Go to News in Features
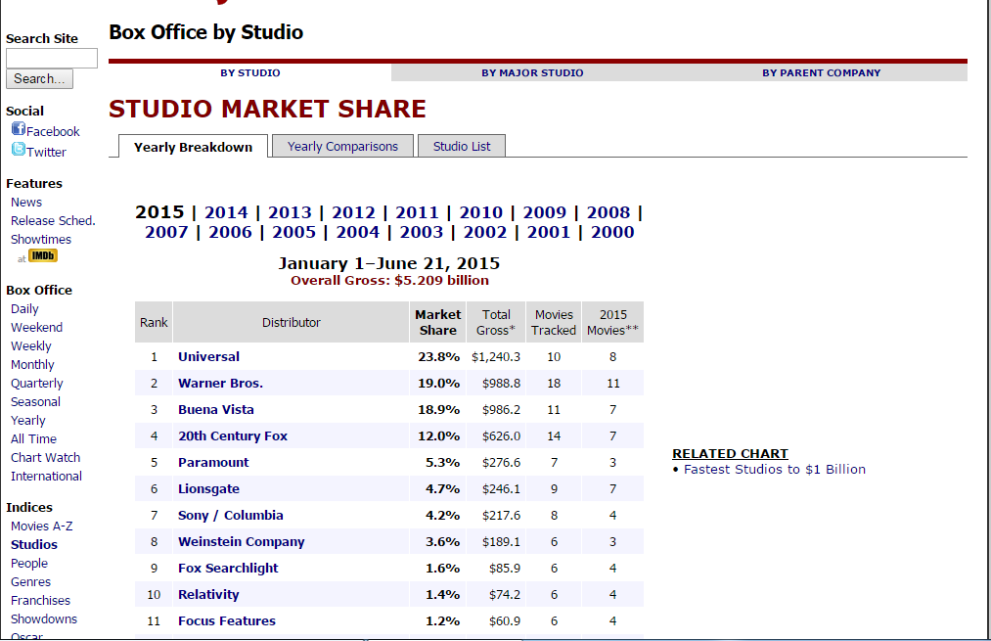This screenshot has width=991, height=641. 26,203
